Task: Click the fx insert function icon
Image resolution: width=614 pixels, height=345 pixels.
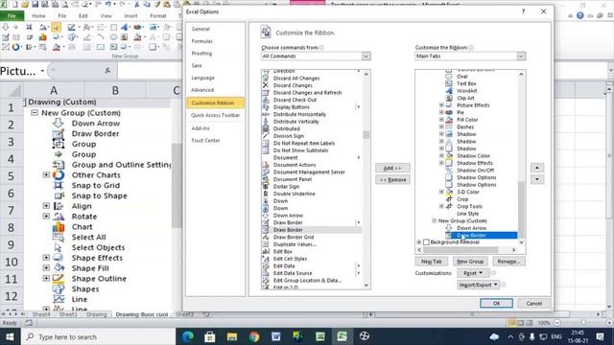Action: 107,70
